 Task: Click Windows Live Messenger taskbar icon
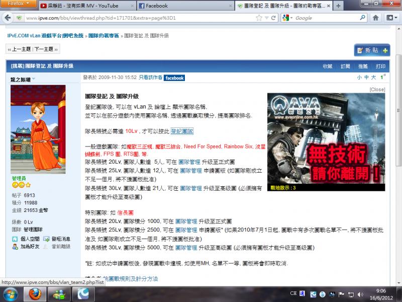tap(59, 294)
